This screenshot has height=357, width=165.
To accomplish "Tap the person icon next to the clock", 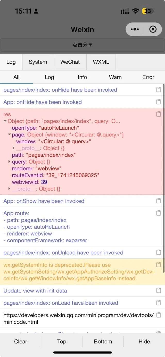I will coord(36,11).
